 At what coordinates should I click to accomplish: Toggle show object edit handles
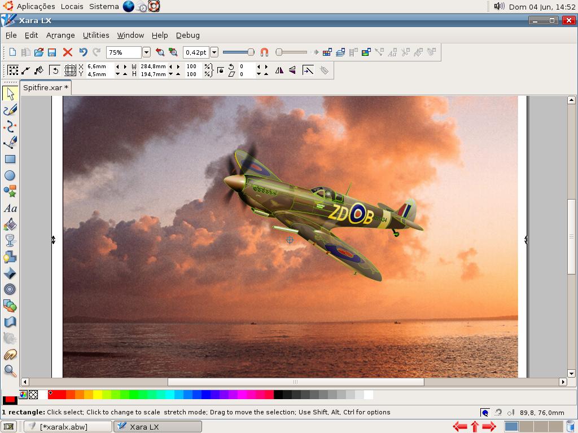[x=26, y=70]
